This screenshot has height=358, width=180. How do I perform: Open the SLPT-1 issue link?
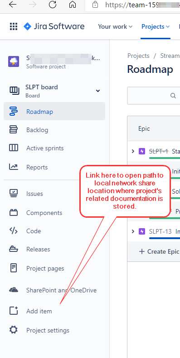tap(159, 151)
